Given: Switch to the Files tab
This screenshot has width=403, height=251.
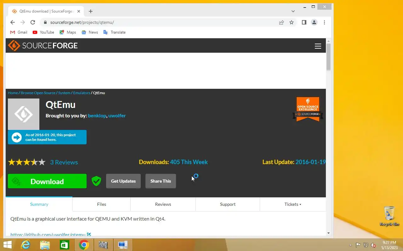Looking at the screenshot, I should [101, 204].
